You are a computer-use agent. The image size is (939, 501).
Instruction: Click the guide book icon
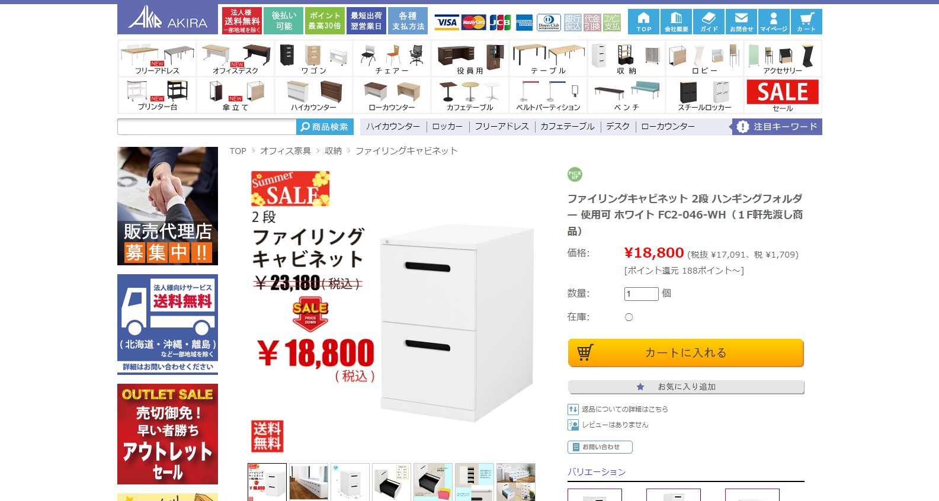click(709, 21)
